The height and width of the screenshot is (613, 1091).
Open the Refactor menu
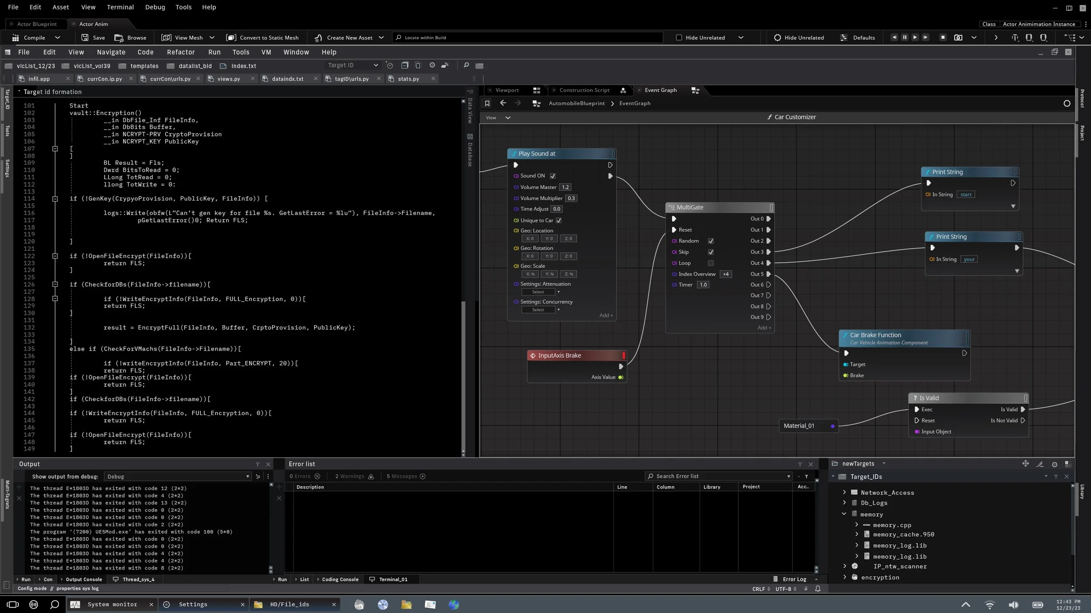click(x=181, y=52)
